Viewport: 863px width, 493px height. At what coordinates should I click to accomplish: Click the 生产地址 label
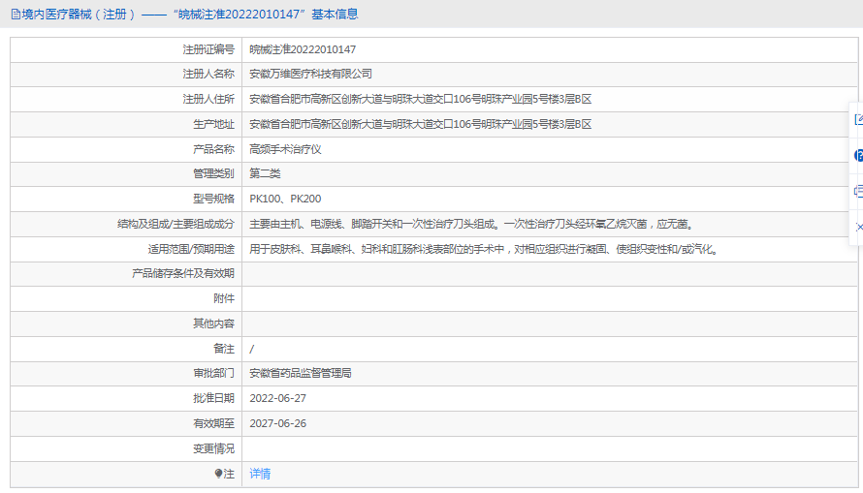tap(213, 124)
